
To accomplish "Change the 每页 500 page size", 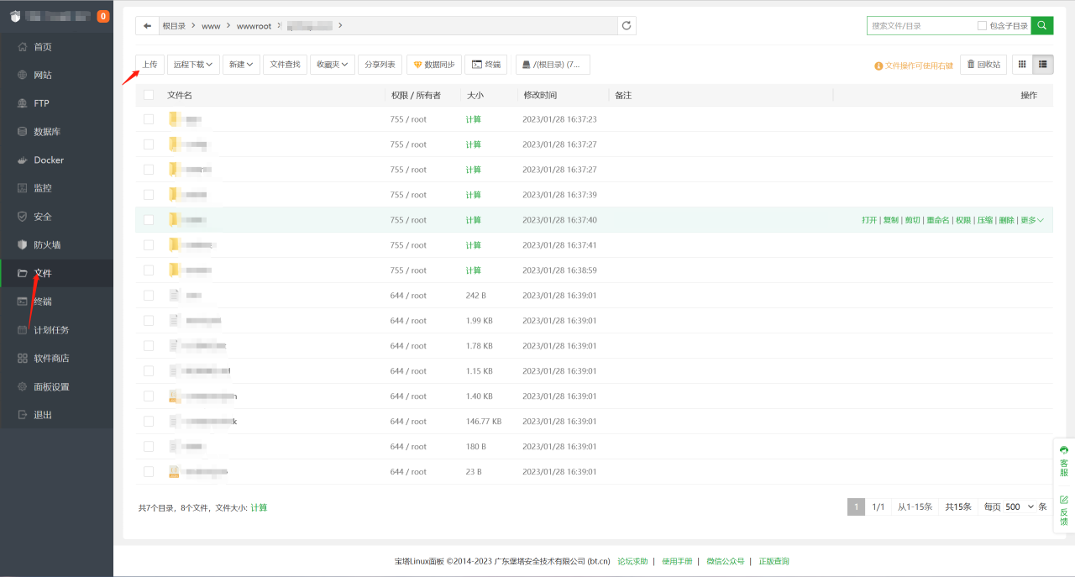I will click(1019, 506).
